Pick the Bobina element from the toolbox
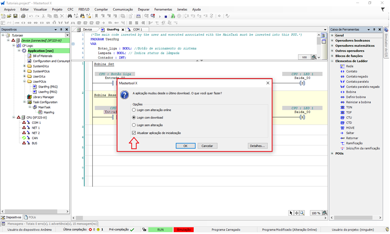390x234 pixels. (x=351, y=92)
